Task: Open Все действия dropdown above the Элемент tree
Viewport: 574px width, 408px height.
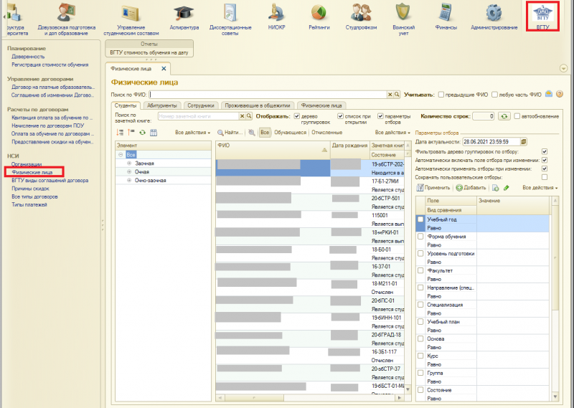Action: click(x=192, y=133)
